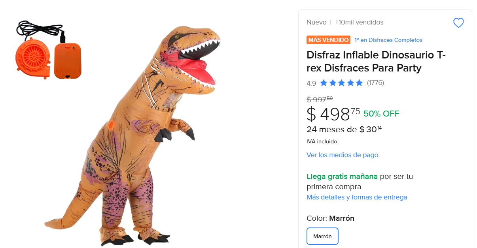Click the MÁS VENDIDO badge
Viewport: 477px width, 248px height.
tap(328, 40)
